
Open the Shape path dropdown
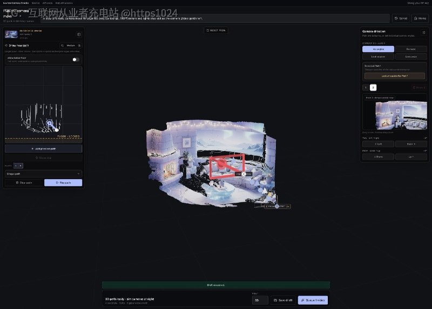point(43,174)
